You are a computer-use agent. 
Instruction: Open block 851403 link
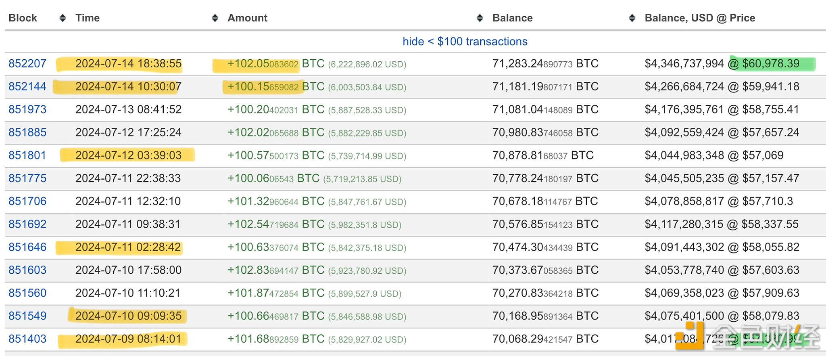coord(27,339)
